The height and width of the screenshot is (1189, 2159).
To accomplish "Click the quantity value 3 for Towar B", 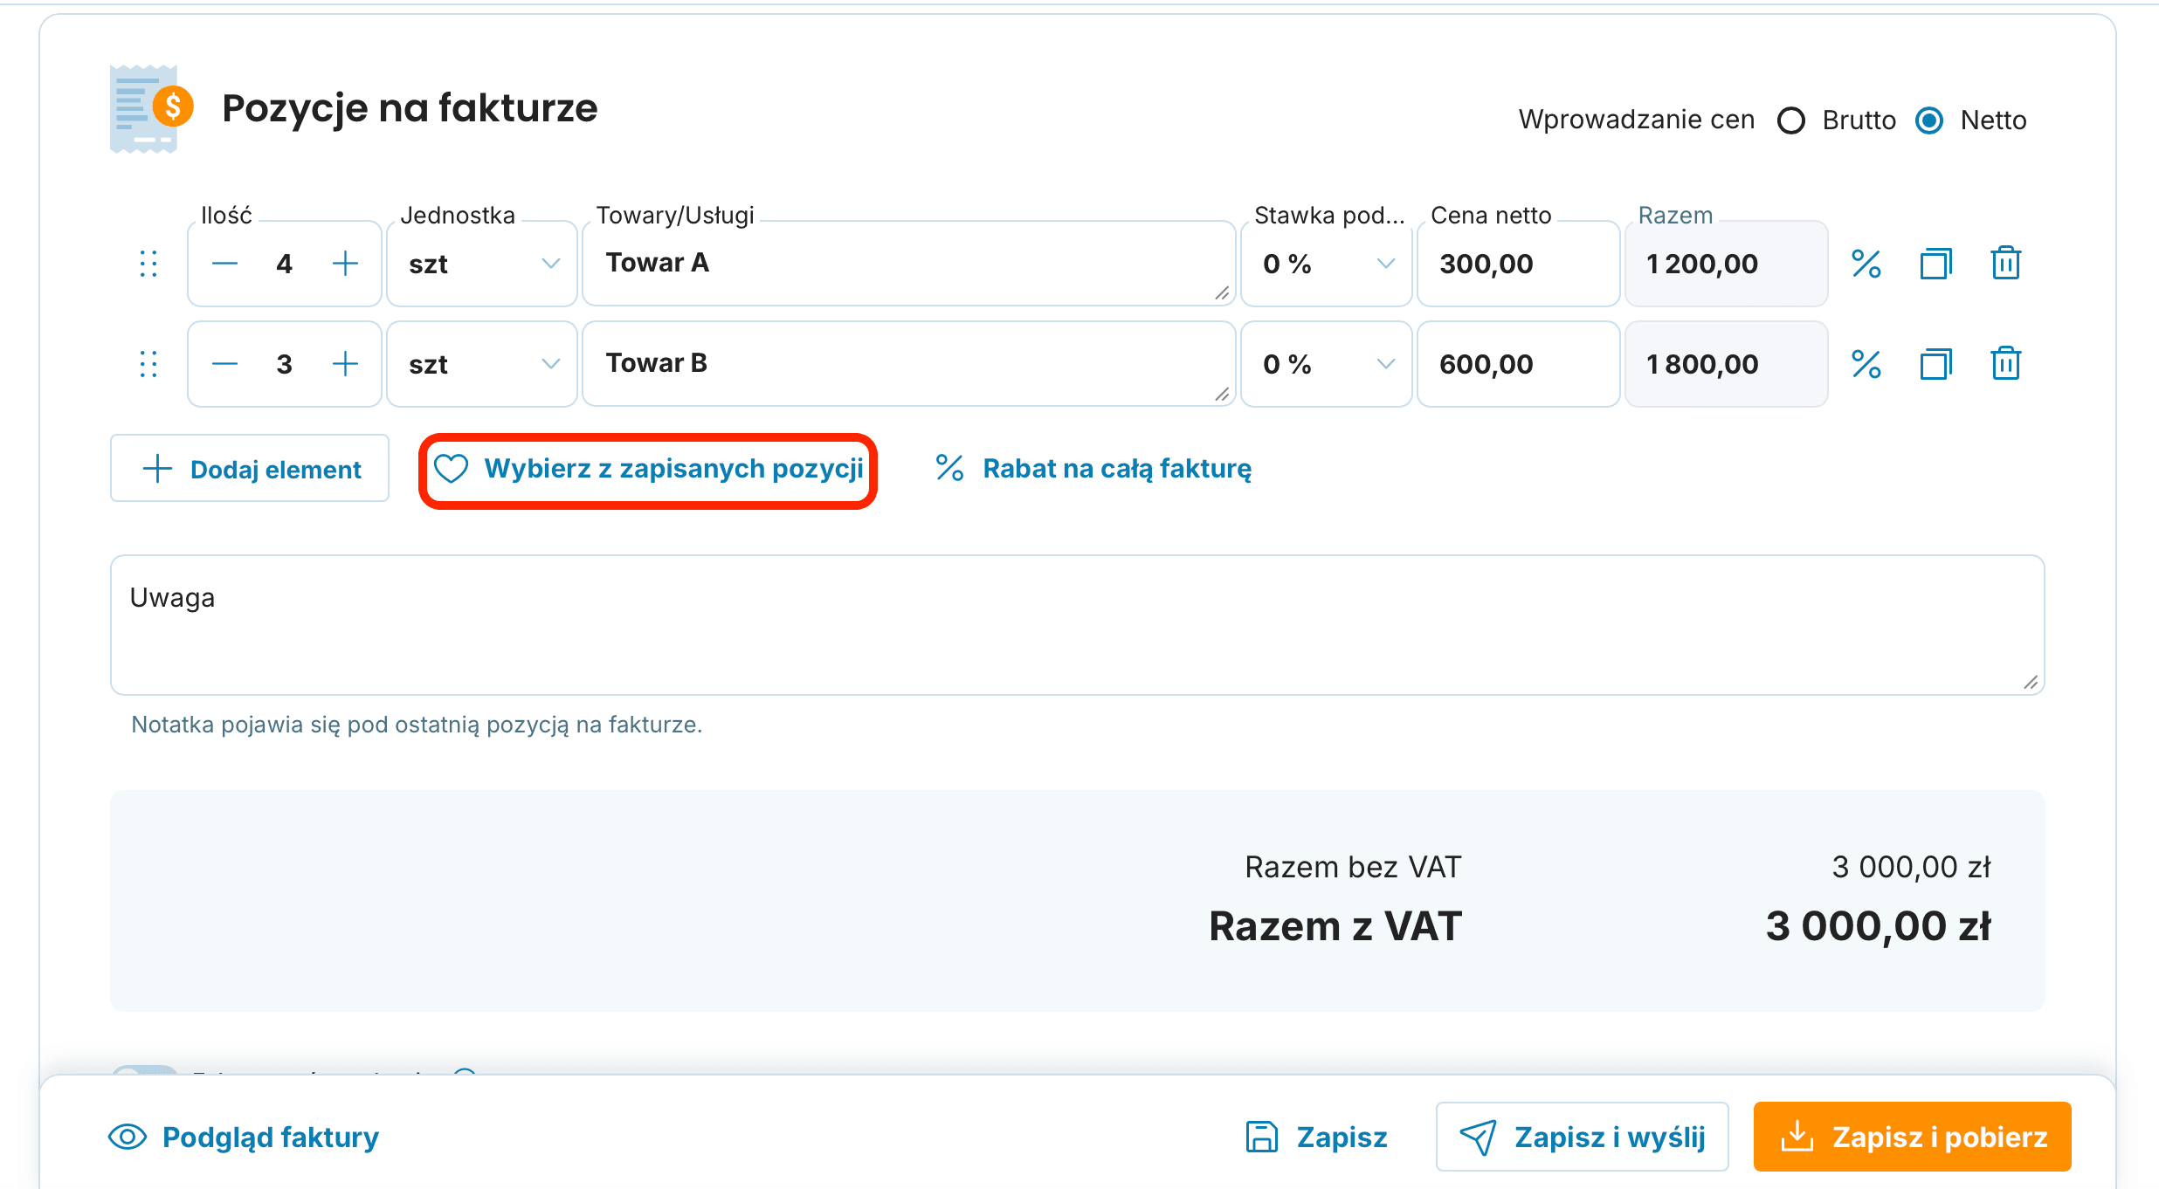I will coord(285,364).
